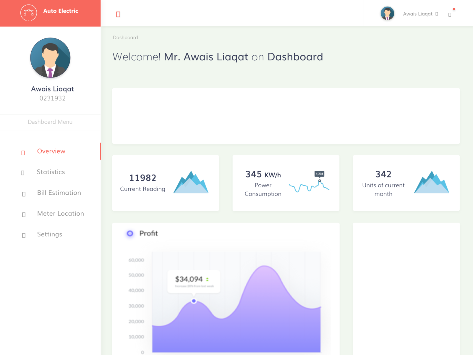473x355 pixels.
Task: Click the Dashboard Menu heading
Action: coord(50,122)
